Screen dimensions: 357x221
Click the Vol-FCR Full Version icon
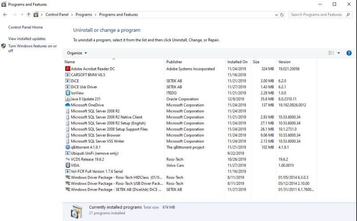[x=68, y=171]
